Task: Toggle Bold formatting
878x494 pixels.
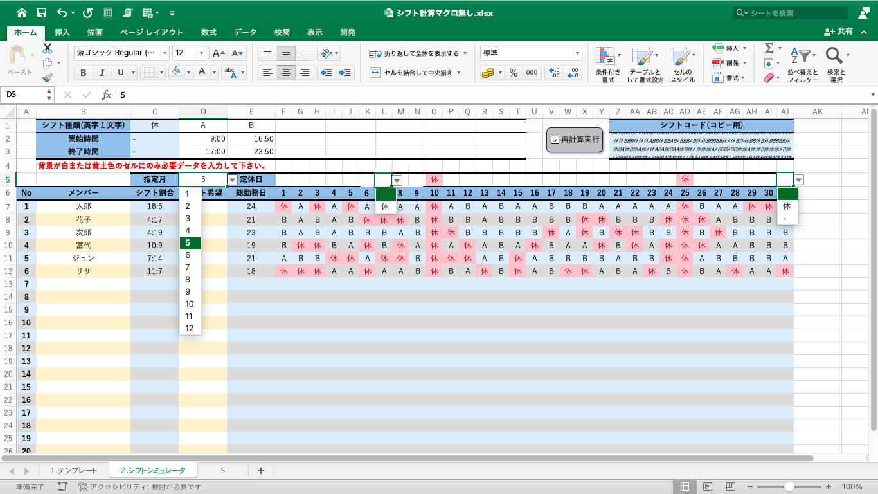Action: tap(84, 73)
